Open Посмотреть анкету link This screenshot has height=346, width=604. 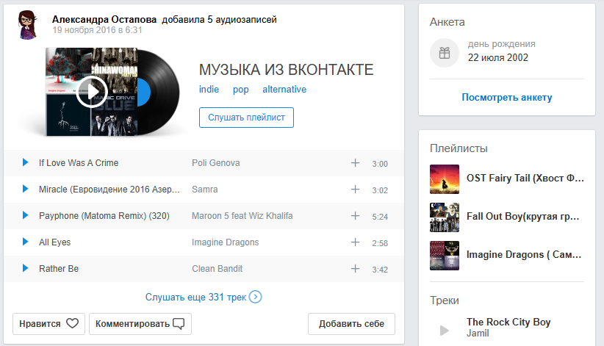tap(507, 97)
